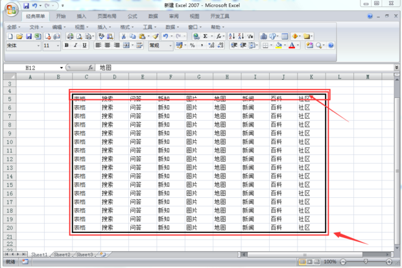This screenshot has width=402, height=268.
Task: Align text left
Action: (x=98, y=45)
